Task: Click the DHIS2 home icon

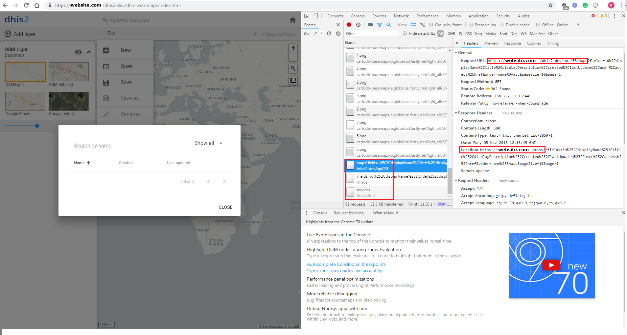Action: coord(293,20)
